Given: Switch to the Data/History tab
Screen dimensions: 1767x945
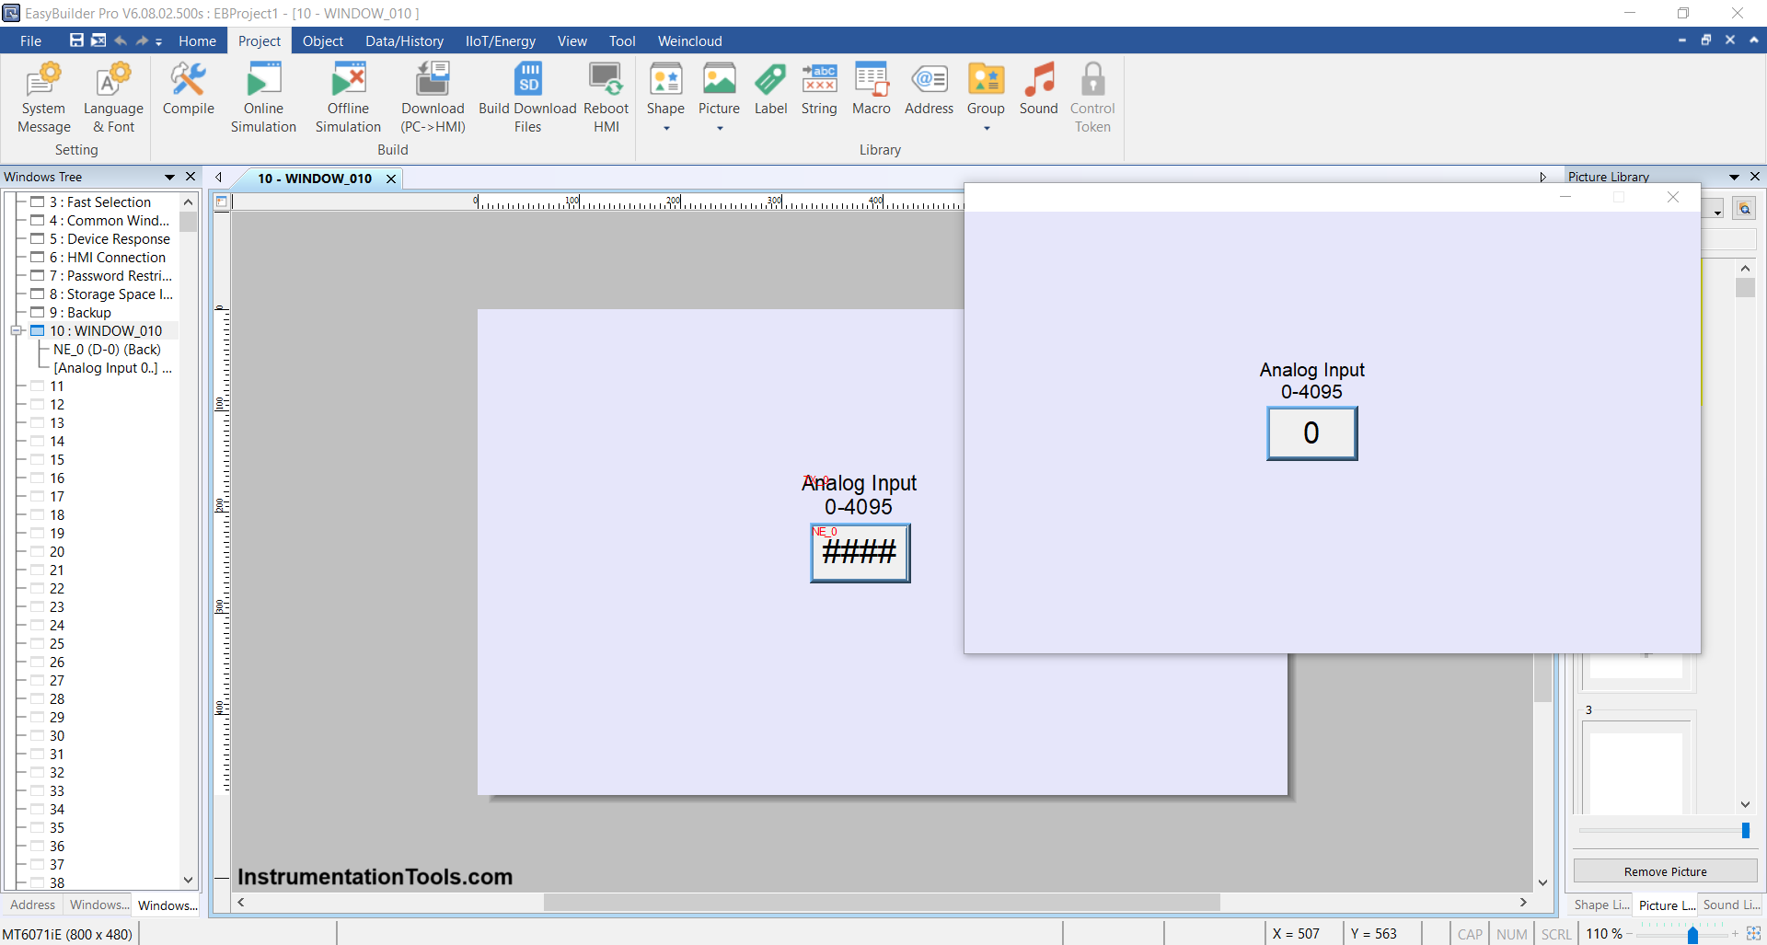Looking at the screenshot, I should pyautogui.click(x=404, y=41).
